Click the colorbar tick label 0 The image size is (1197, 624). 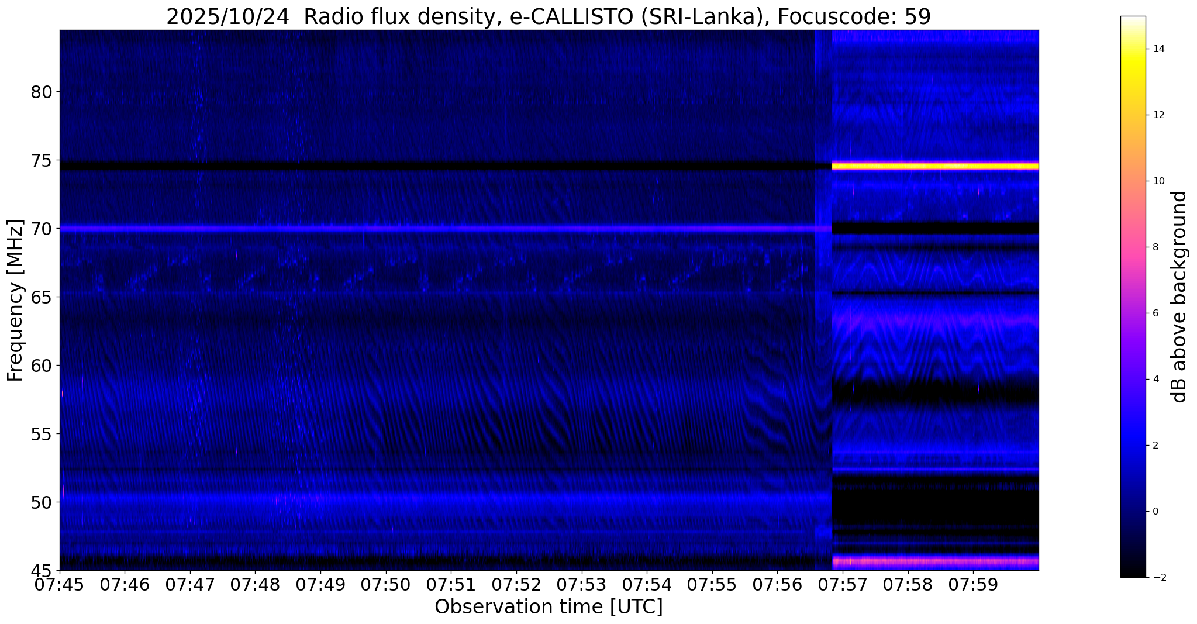click(1155, 512)
